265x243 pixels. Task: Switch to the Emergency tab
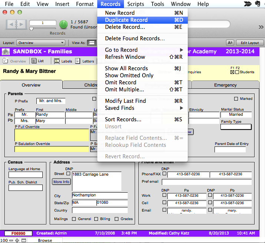click(x=225, y=85)
